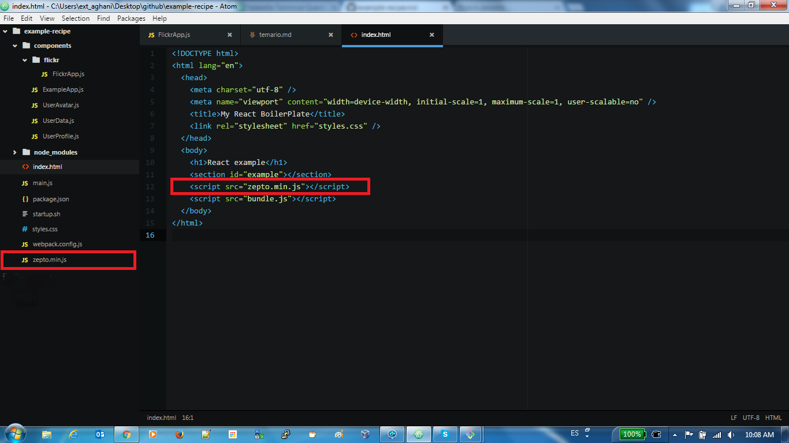The height and width of the screenshot is (443, 789).
Task: Open the View menu
Action: [x=47, y=18]
